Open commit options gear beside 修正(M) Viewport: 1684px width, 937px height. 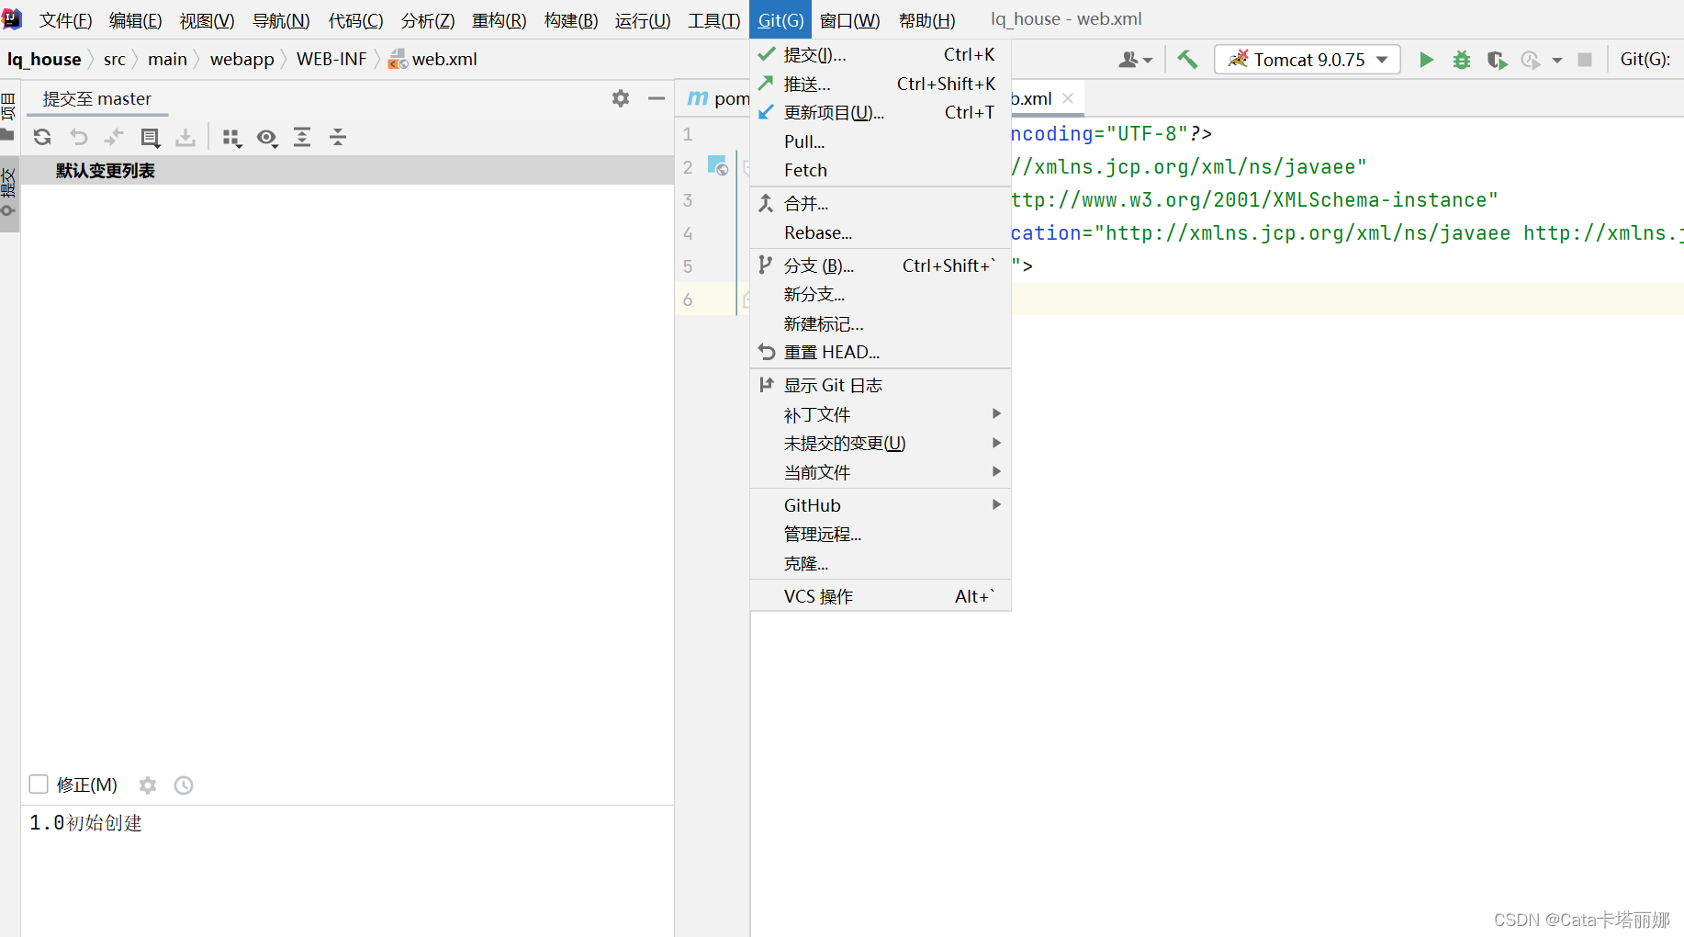tap(148, 785)
